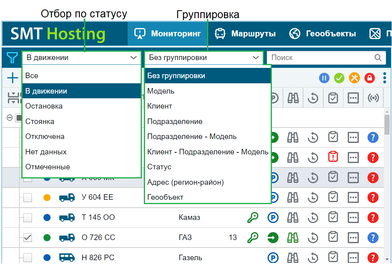Click the funnel filter icon
The width and height of the screenshot is (392, 272).
[x=12, y=58]
